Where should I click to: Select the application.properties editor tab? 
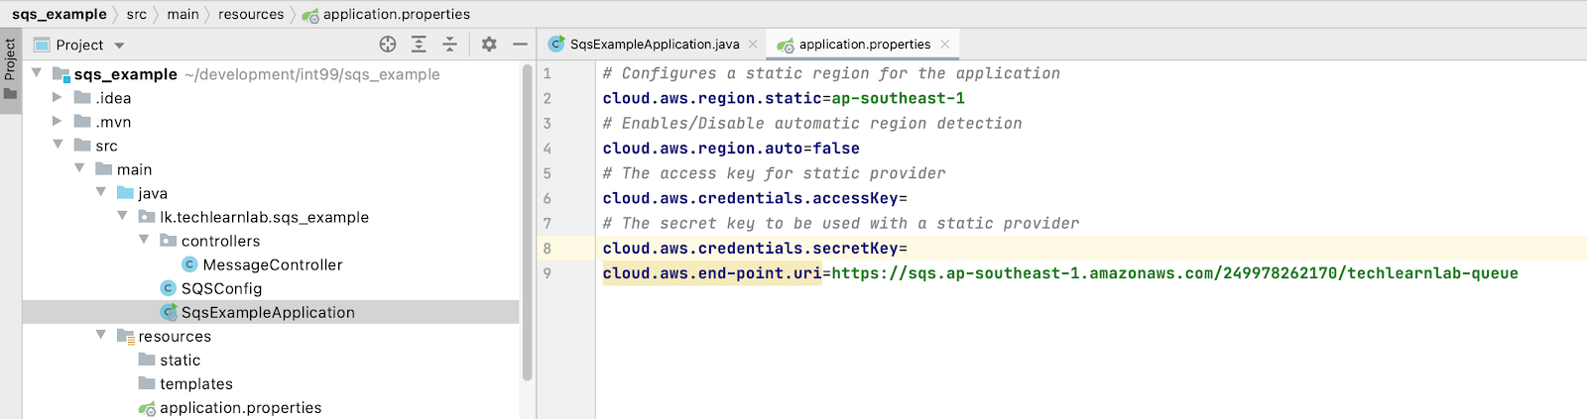(x=864, y=45)
